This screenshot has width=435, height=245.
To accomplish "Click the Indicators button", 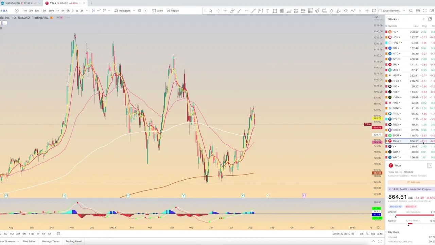I will 123,11.
